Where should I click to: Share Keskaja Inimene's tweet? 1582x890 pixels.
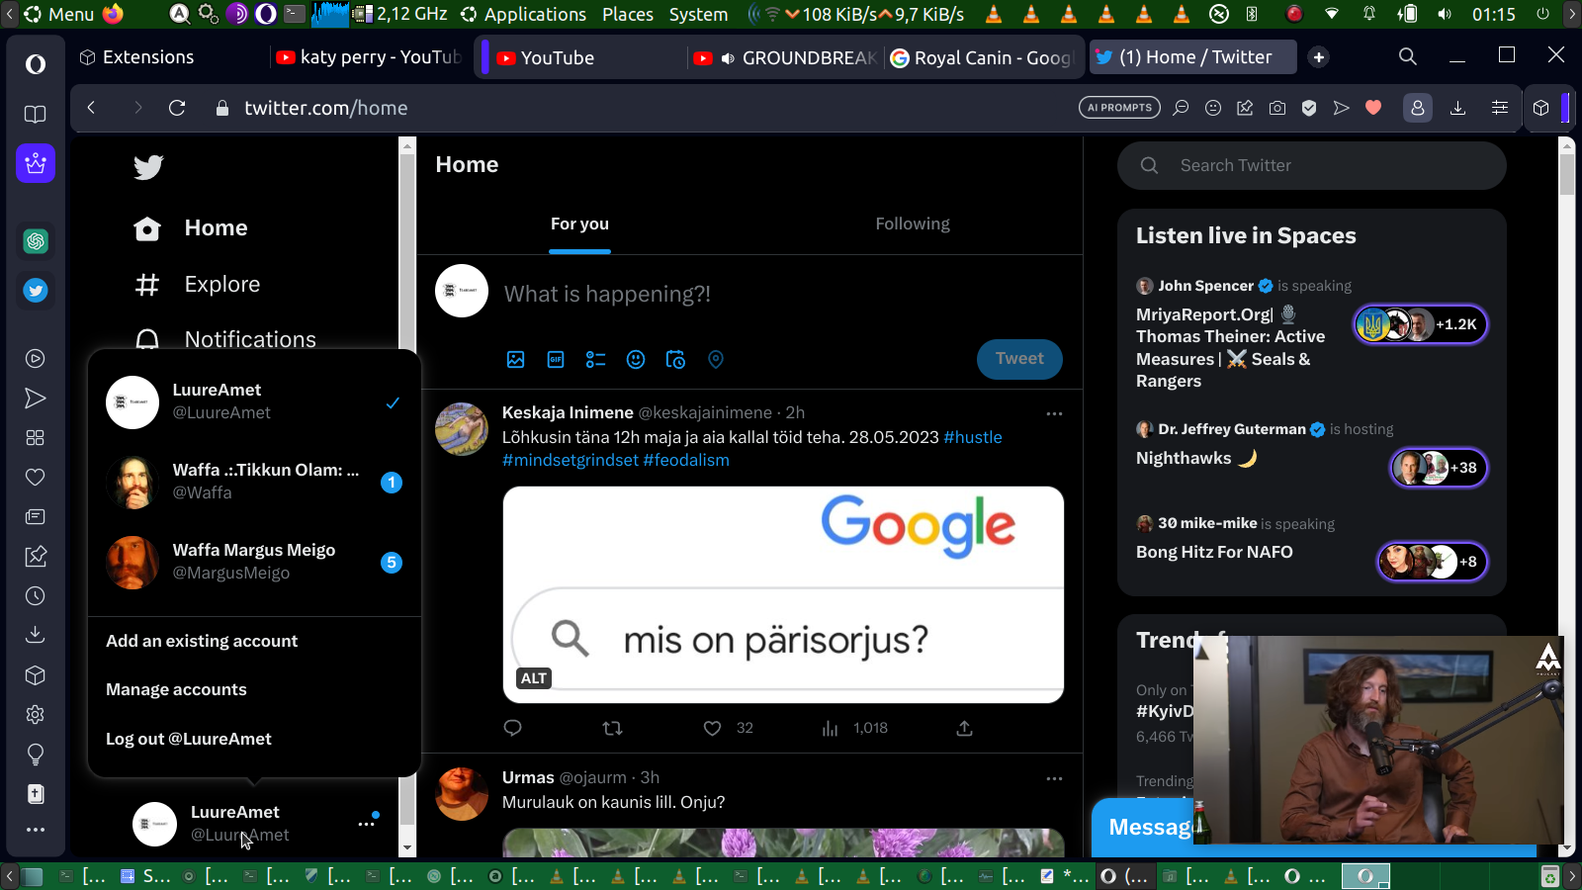click(965, 729)
